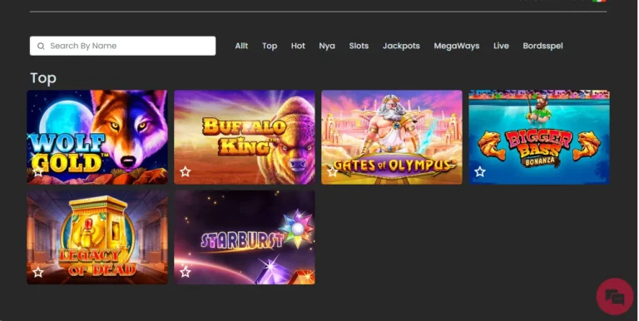639x321 pixels.
Task: Favorite Legacy of Dead with its star
Action: pyautogui.click(x=38, y=272)
